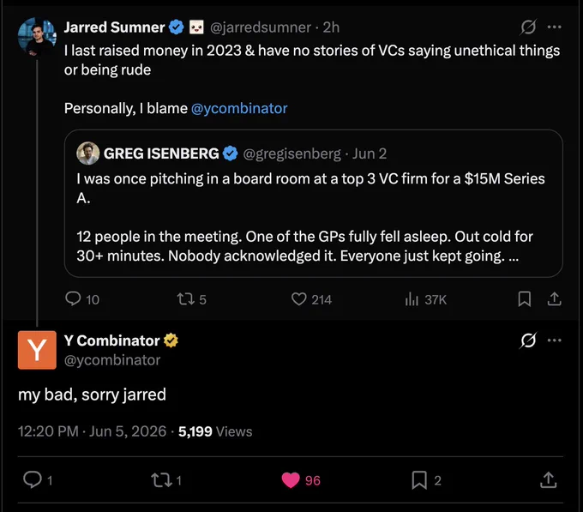Open the quoted Greg Isenberg tweet
The image size is (583, 512).
[314, 203]
